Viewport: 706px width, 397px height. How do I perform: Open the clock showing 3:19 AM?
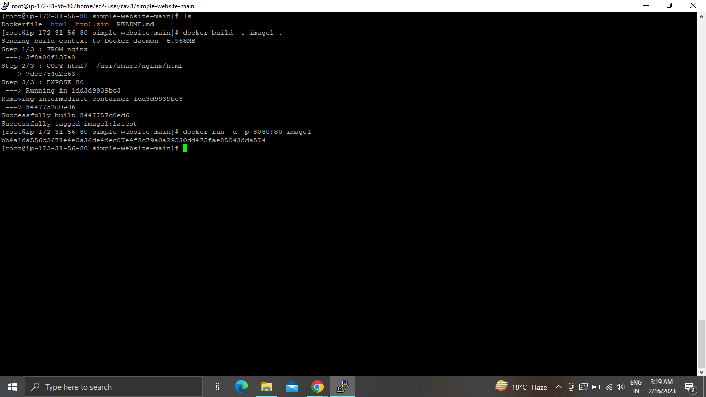pyautogui.click(x=662, y=387)
